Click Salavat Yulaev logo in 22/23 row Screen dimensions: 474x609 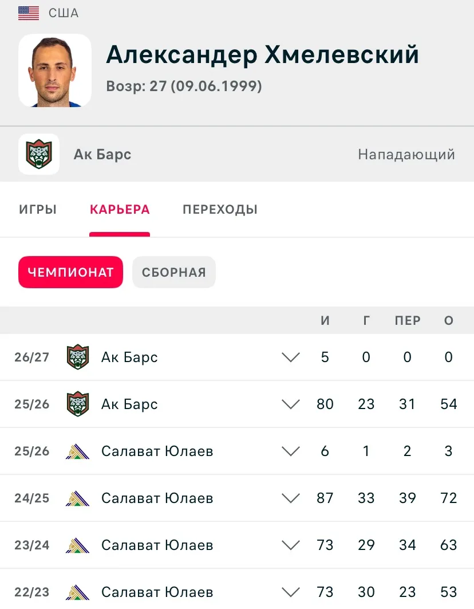pos(78,592)
